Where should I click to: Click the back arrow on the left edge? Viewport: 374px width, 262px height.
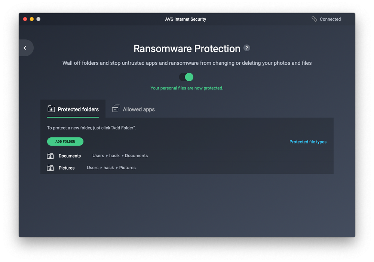coord(25,48)
